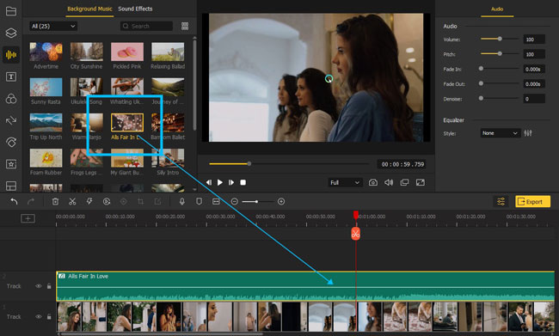Click the detach preview window icon
This screenshot has height=336, width=559.
[x=404, y=182]
